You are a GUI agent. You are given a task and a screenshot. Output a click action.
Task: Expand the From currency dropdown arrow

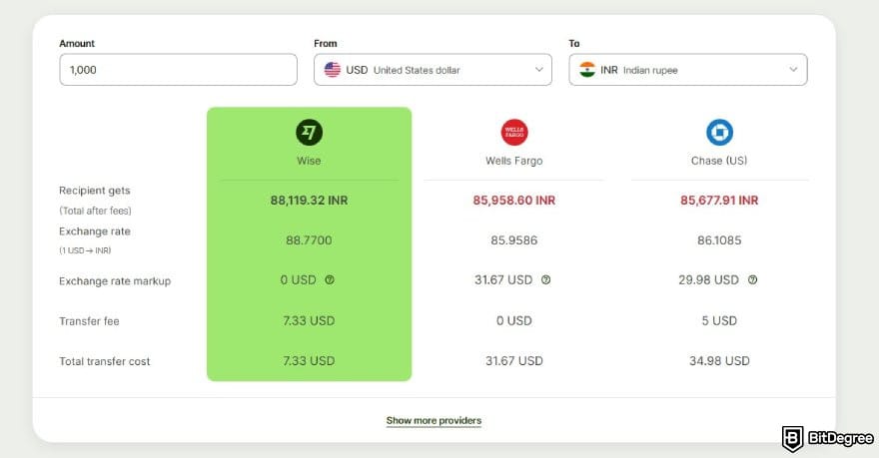tap(539, 70)
